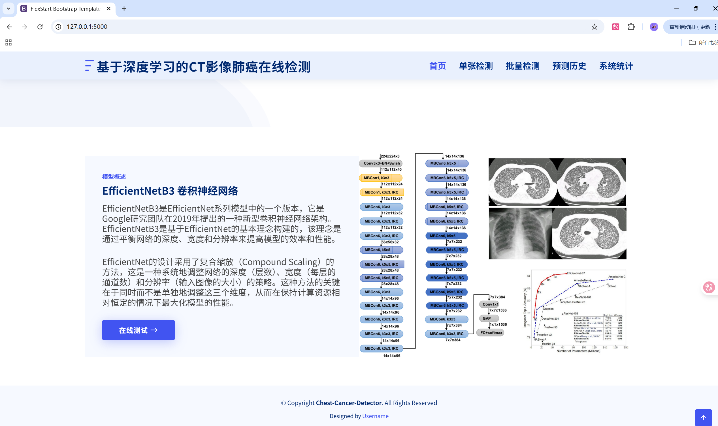Open a new tab with plus button

[124, 8]
